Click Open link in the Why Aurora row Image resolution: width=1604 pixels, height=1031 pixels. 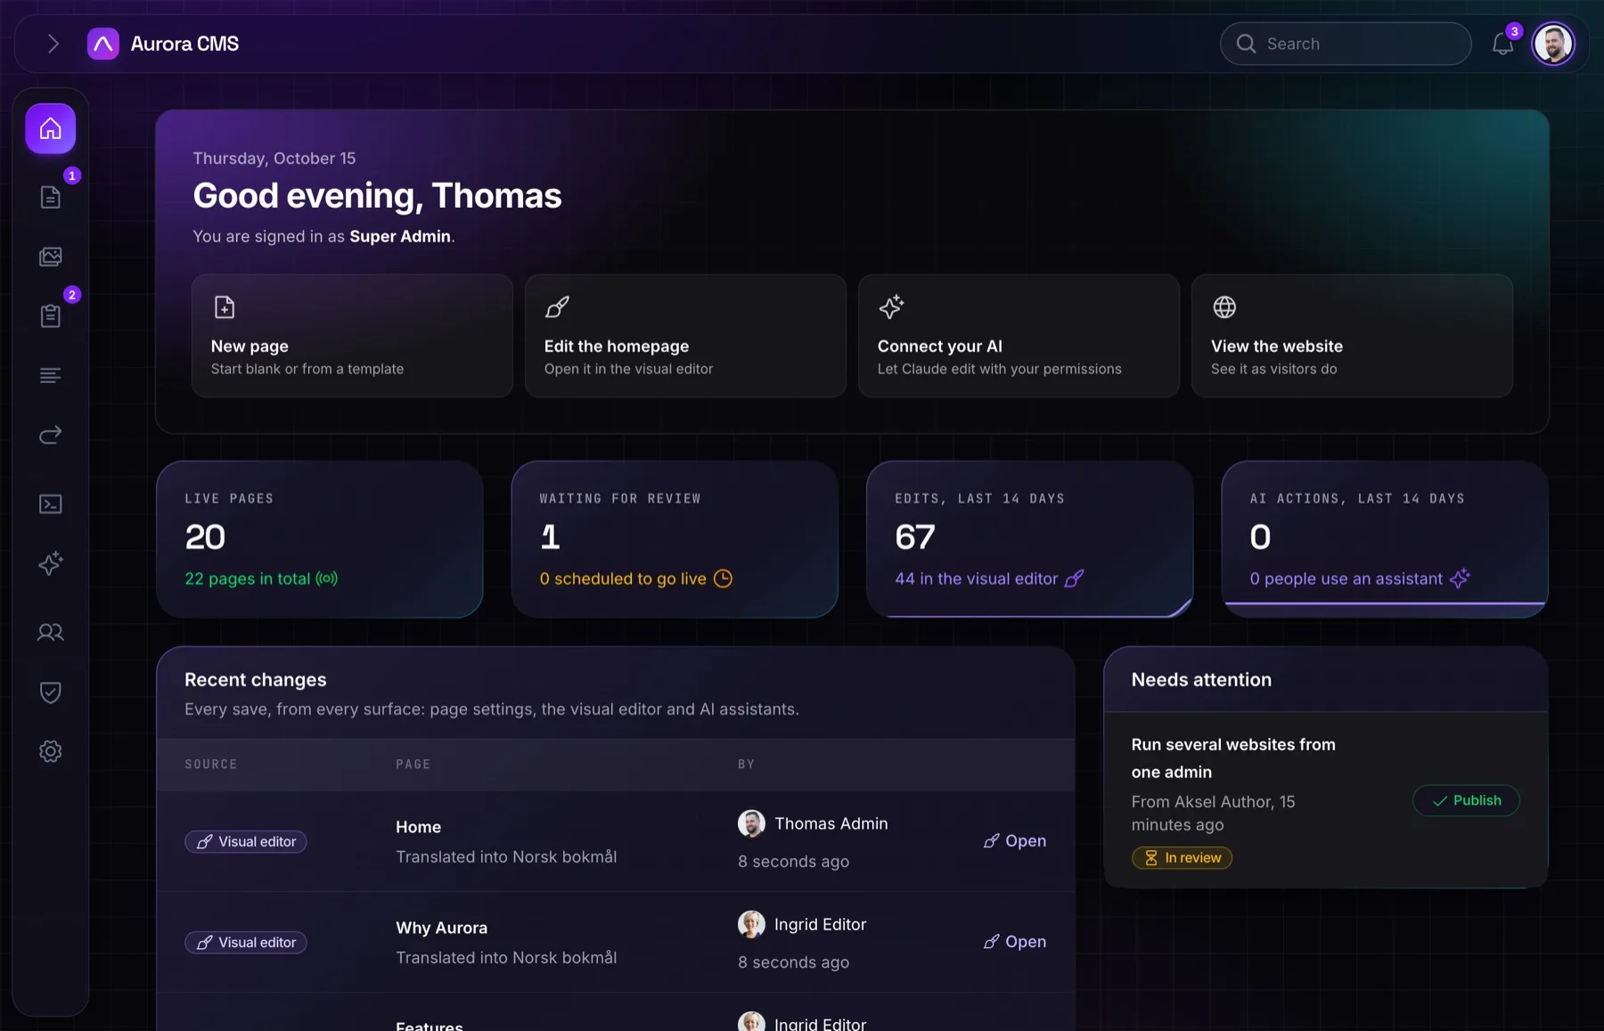click(x=1015, y=941)
